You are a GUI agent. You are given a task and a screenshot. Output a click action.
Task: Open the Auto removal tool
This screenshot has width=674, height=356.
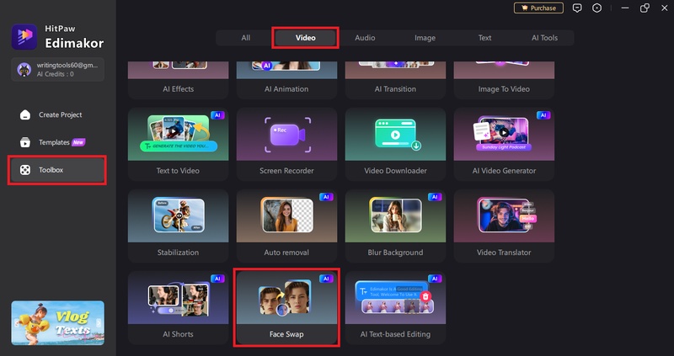tap(286, 226)
